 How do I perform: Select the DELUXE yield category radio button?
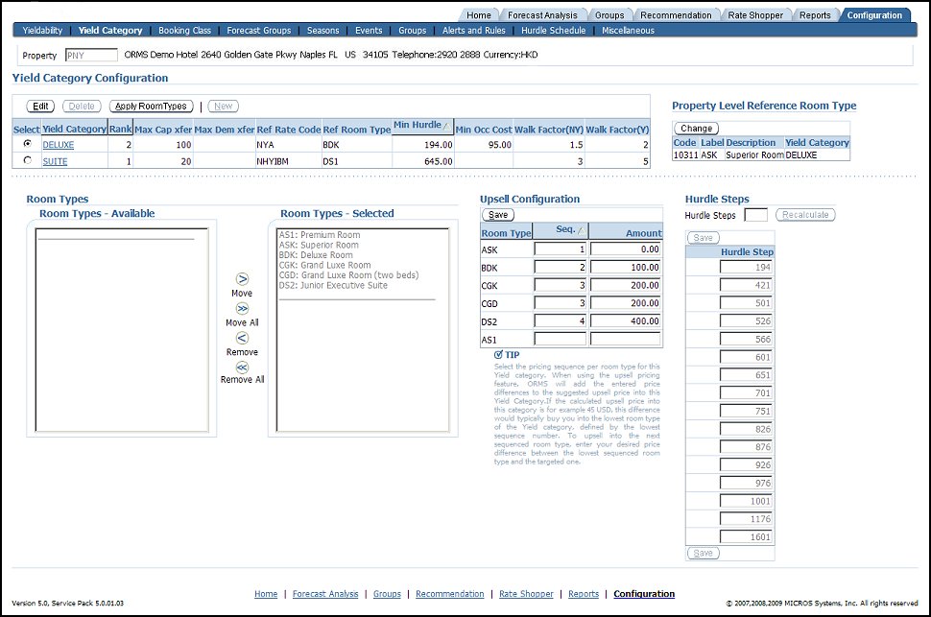pyautogui.click(x=27, y=144)
